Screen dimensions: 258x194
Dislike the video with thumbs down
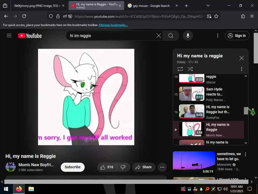123,167
